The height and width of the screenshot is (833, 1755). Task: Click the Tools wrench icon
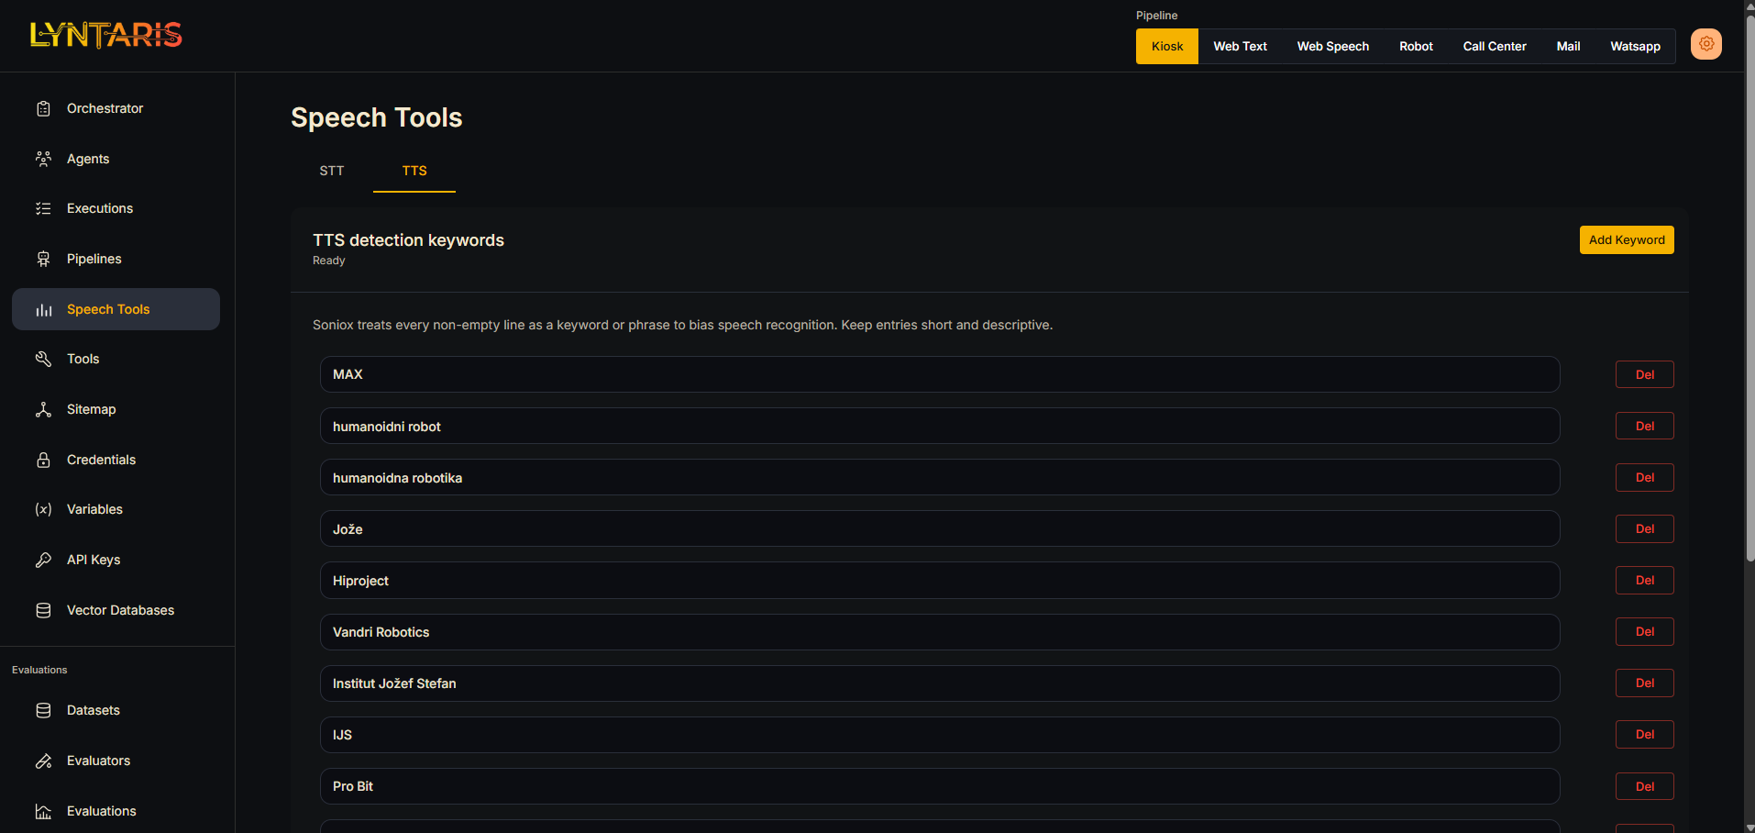click(x=43, y=359)
